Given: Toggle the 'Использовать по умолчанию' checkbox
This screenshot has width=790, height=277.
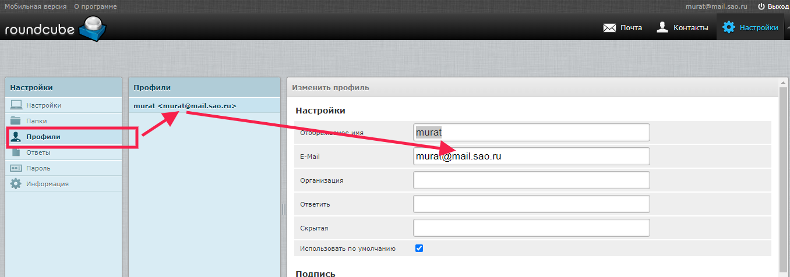Looking at the screenshot, I should pyautogui.click(x=419, y=248).
